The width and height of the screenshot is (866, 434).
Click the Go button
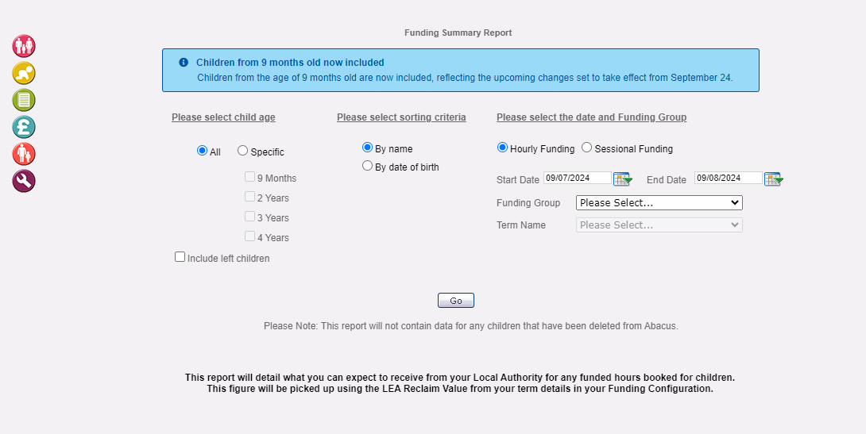456,301
